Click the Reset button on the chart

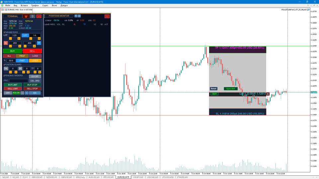pos(214,89)
